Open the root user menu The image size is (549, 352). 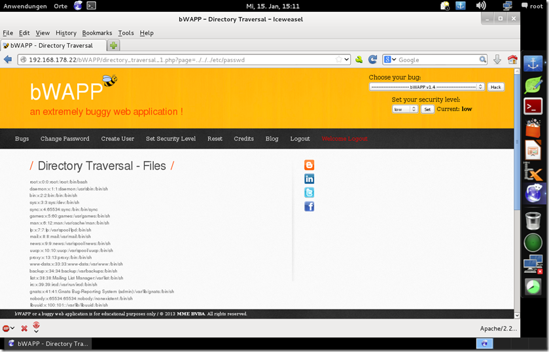tap(532, 6)
